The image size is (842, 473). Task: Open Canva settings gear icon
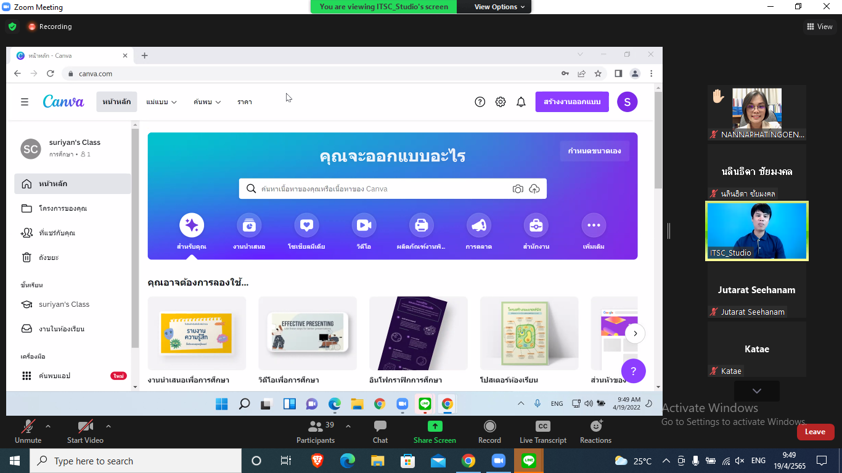coord(501,102)
